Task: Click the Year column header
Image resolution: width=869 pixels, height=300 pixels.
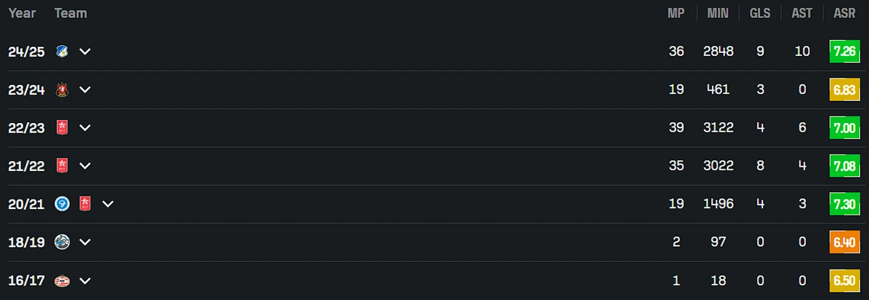Action: 22,13
